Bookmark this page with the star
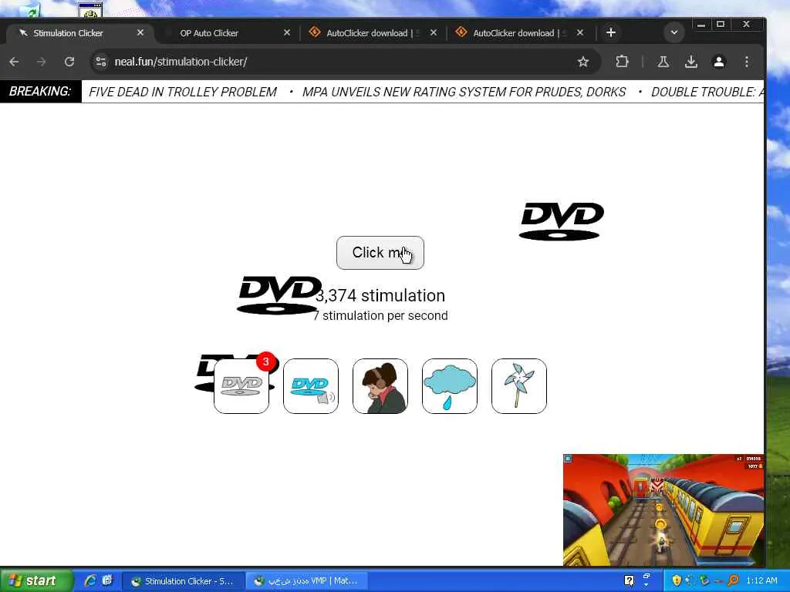The height and width of the screenshot is (592, 790). coord(583,62)
